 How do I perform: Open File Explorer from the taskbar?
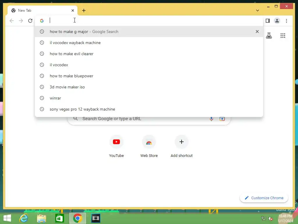[x=41, y=218]
